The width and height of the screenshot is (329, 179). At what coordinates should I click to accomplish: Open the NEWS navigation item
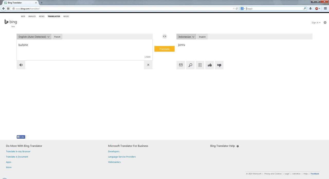pos(42,16)
